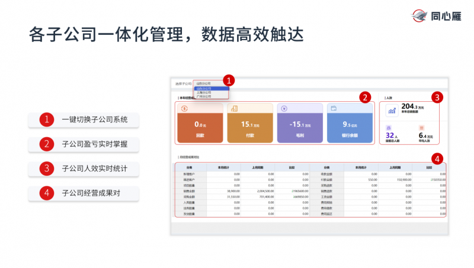The image size is (474, 268).
Task: Click the 上月同期 header beside 2,004,500.00 column
Action: click(258, 167)
